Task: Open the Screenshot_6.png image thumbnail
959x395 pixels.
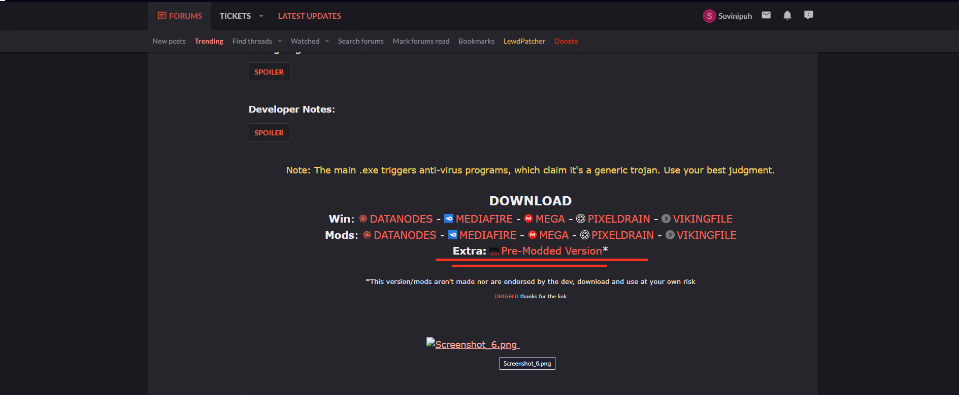Action: point(473,344)
